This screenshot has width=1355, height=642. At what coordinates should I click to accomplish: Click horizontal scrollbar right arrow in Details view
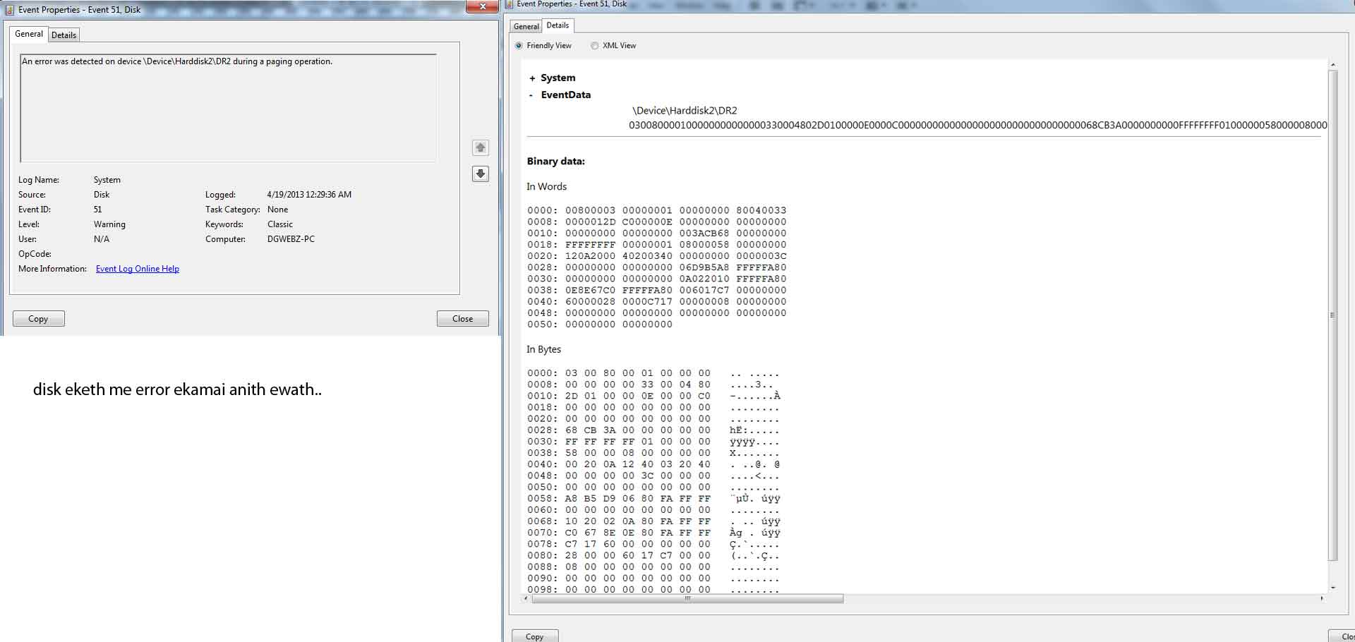point(1322,598)
